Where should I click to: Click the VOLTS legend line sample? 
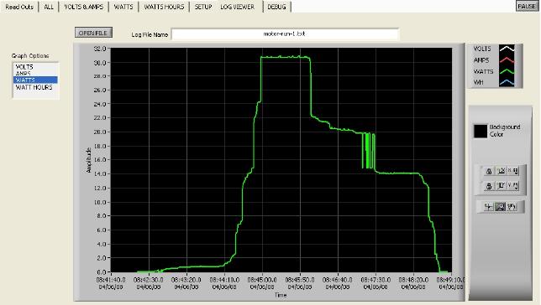507,49
